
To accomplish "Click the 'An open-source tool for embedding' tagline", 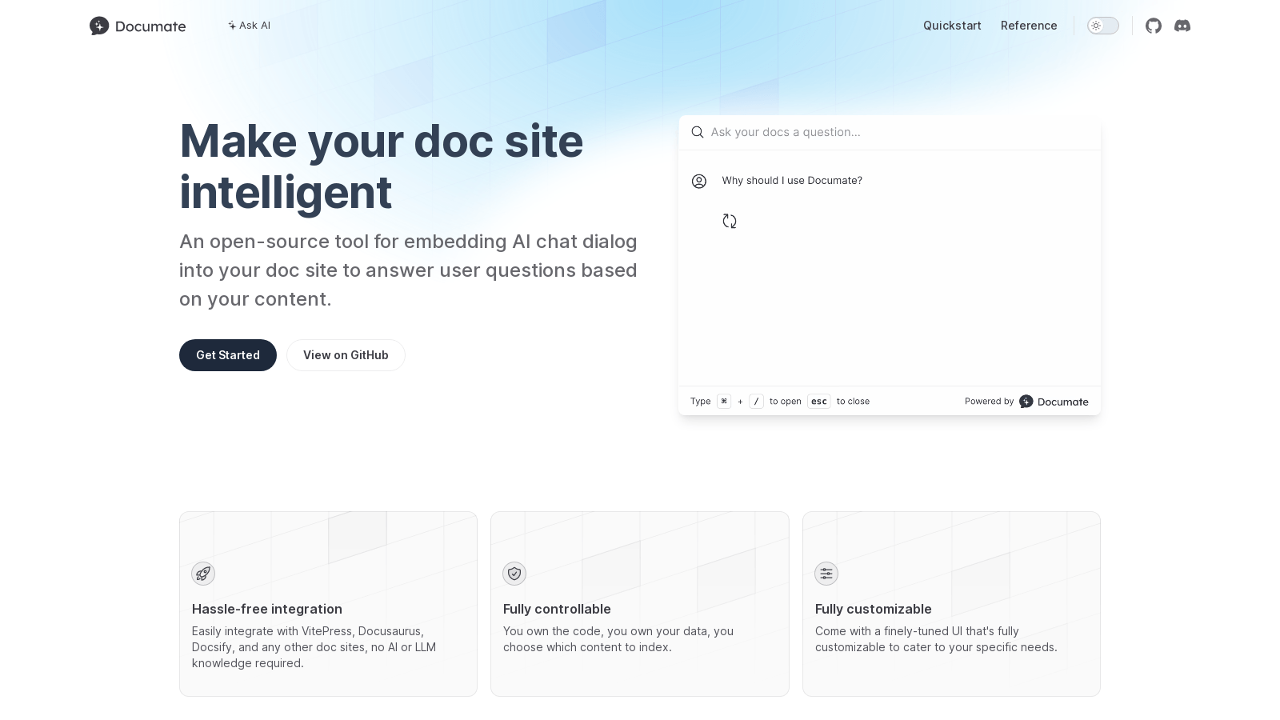I will click(408, 270).
